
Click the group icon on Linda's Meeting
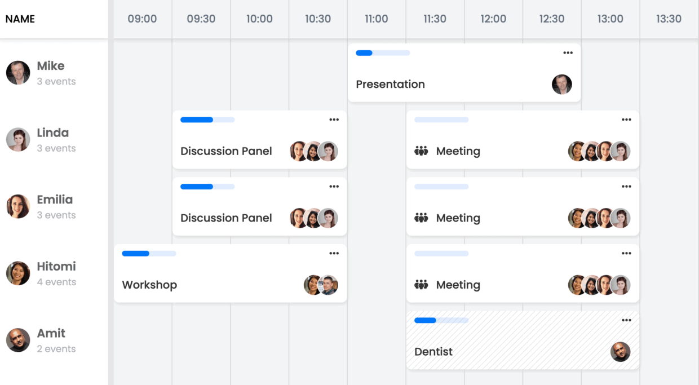(x=421, y=151)
